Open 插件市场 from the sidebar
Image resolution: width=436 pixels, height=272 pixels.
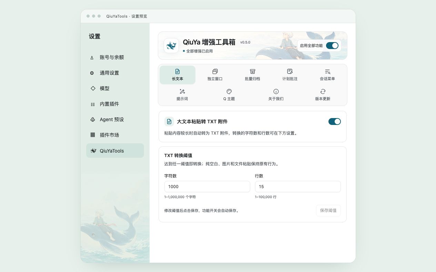point(115,135)
